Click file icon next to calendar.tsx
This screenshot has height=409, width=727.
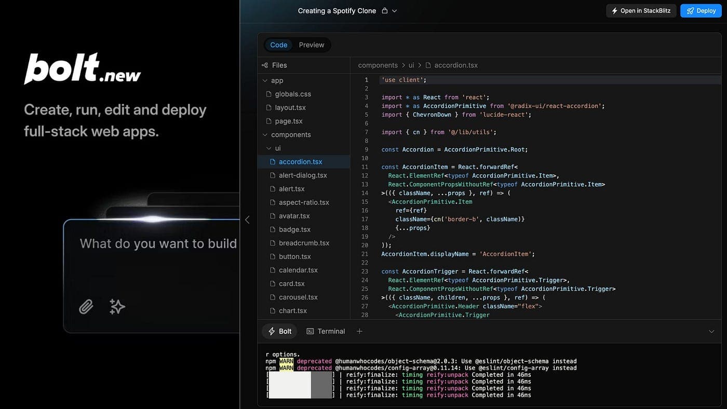click(273, 270)
